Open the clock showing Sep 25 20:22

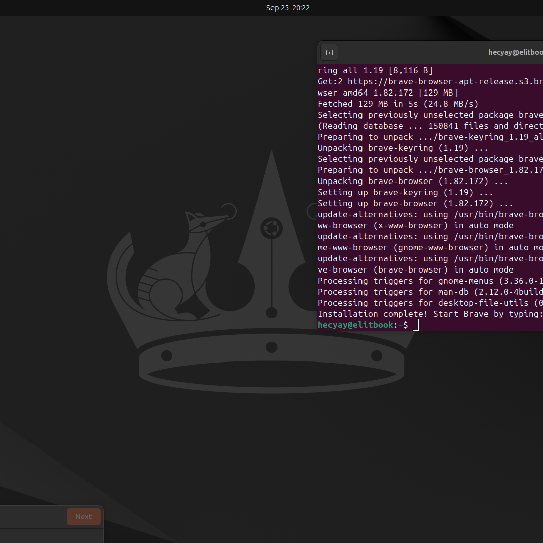tap(288, 8)
